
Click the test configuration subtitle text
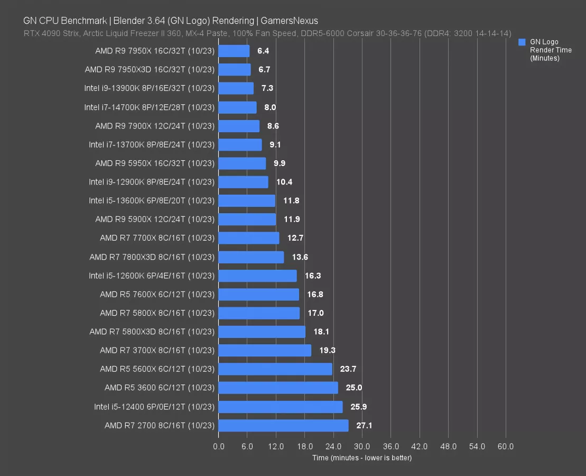pyautogui.click(x=267, y=33)
